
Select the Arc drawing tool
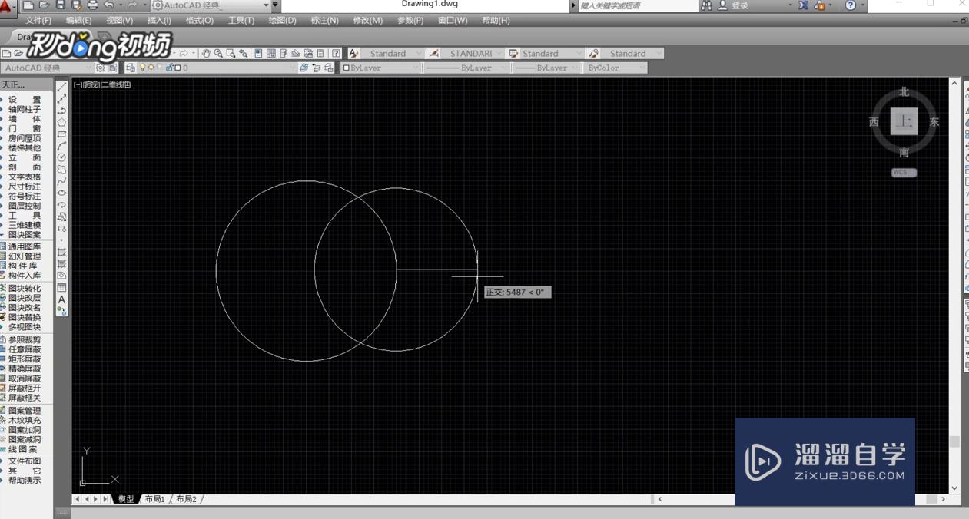point(62,146)
